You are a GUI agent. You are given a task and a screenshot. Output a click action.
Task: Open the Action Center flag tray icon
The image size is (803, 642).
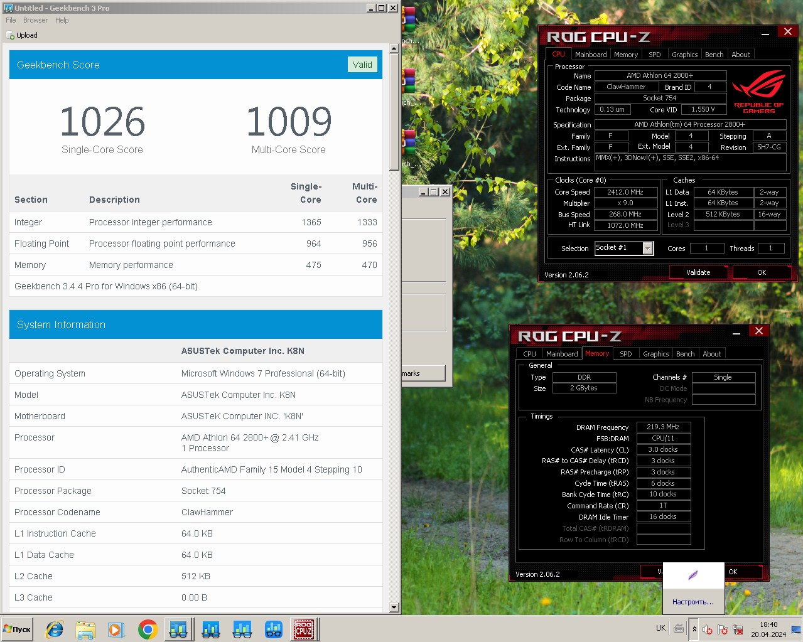click(x=723, y=629)
